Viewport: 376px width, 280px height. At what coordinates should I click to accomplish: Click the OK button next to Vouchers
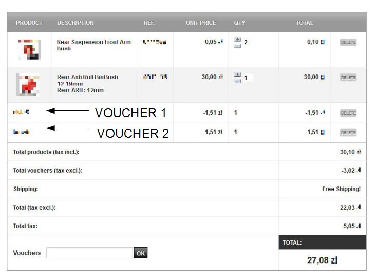141,253
